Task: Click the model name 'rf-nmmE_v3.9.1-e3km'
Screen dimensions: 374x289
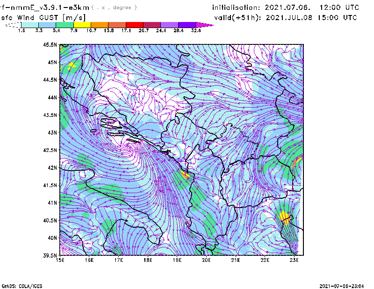Action: coord(44,7)
